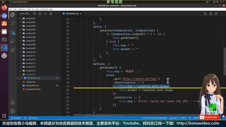Show Applications grid in the dock
Viewport: 226px width, 127px height.
pyautogui.click(x=4, y=116)
